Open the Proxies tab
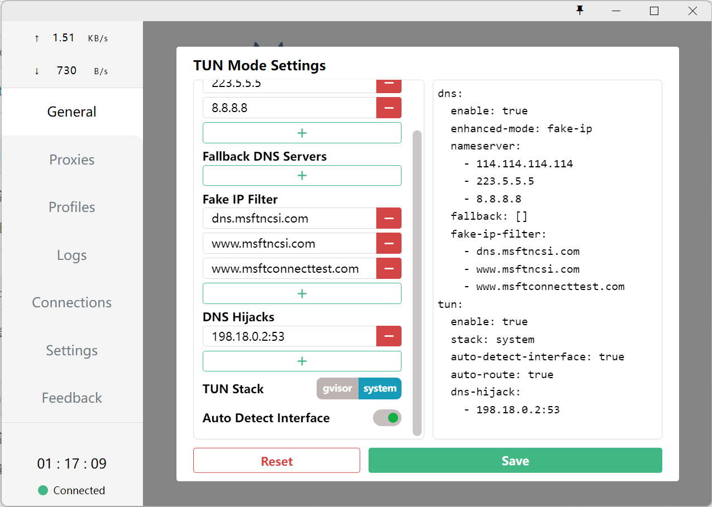Image resolution: width=712 pixels, height=507 pixels. coord(71,160)
